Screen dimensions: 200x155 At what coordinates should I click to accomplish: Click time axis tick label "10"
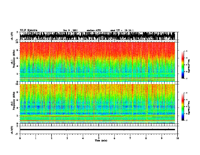tap(178, 138)
